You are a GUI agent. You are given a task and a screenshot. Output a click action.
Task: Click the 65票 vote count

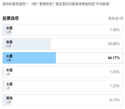pos(8,46)
